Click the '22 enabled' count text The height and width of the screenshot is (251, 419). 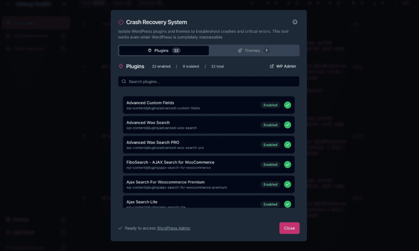click(x=161, y=66)
